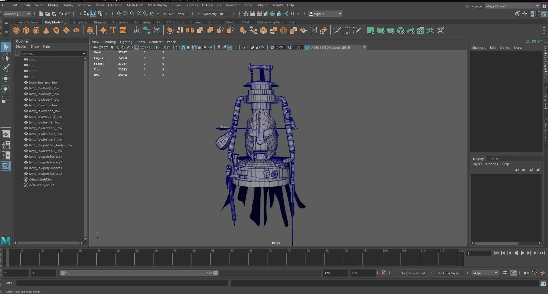Click the time range slider bar
548x294 pixels.
coord(139,273)
